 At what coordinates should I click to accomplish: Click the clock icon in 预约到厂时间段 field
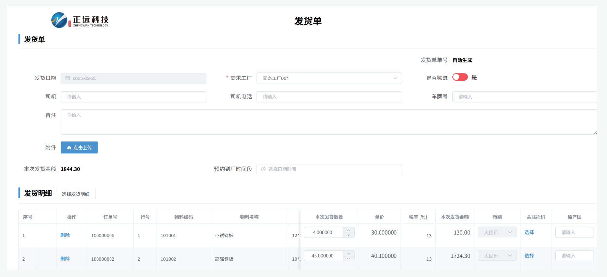click(264, 169)
